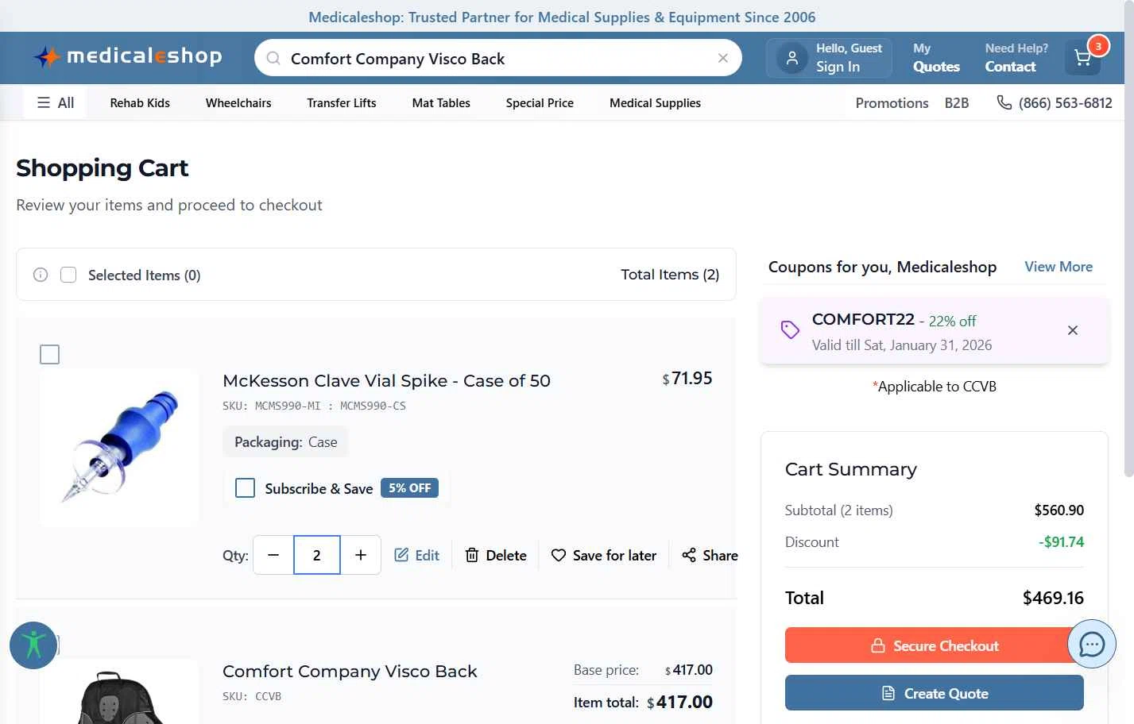Image resolution: width=1134 pixels, height=724 pixels.
Task: Increase quantity with plus button
Action: click(361, 555)
